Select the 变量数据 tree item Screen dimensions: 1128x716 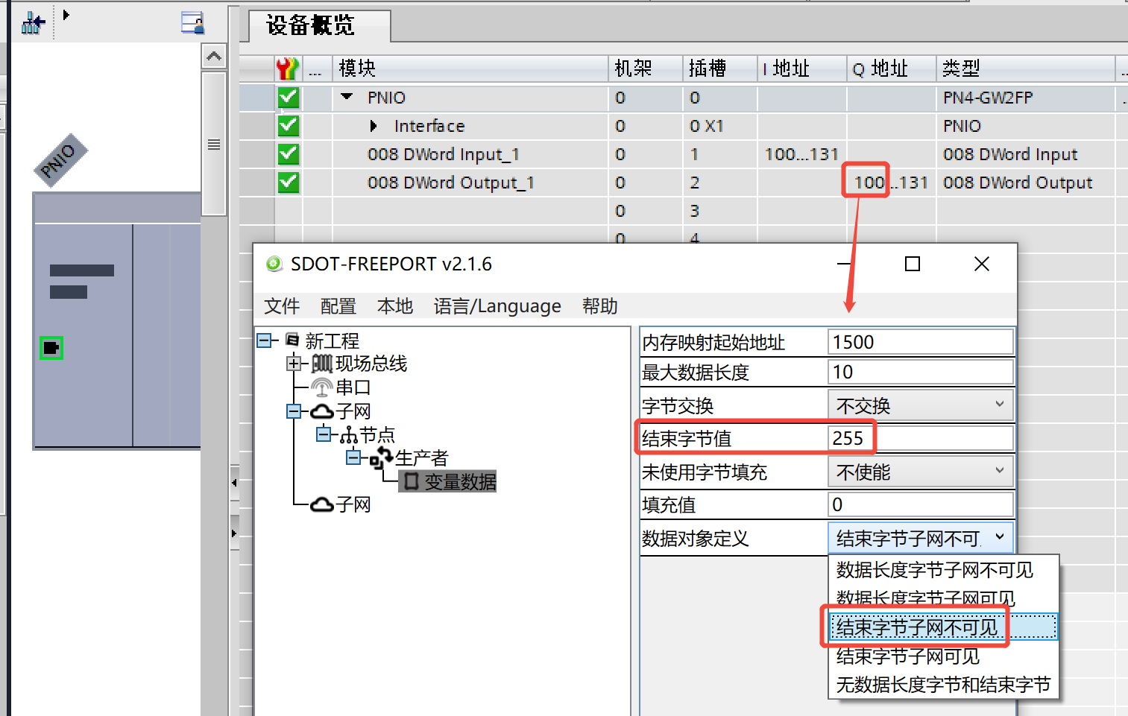pyautogui.click(x=448, y=482)
